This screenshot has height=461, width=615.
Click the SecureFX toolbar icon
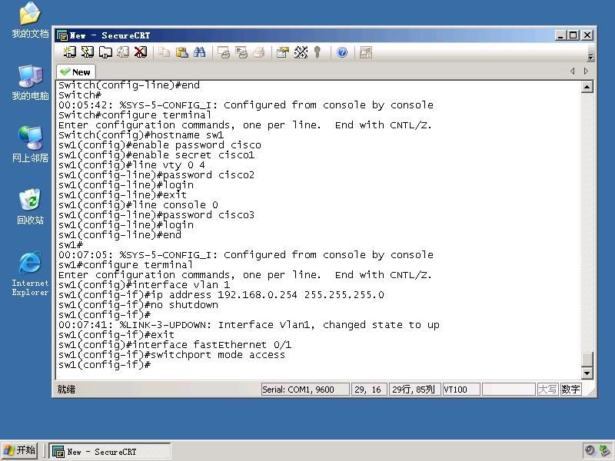pos(366,52)
